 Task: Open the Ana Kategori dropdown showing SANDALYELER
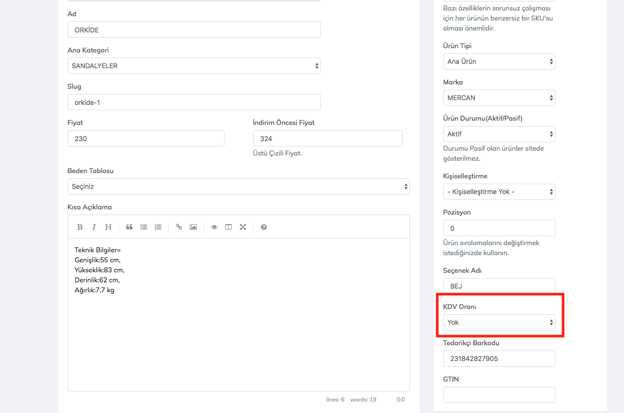tap(194, 66)
